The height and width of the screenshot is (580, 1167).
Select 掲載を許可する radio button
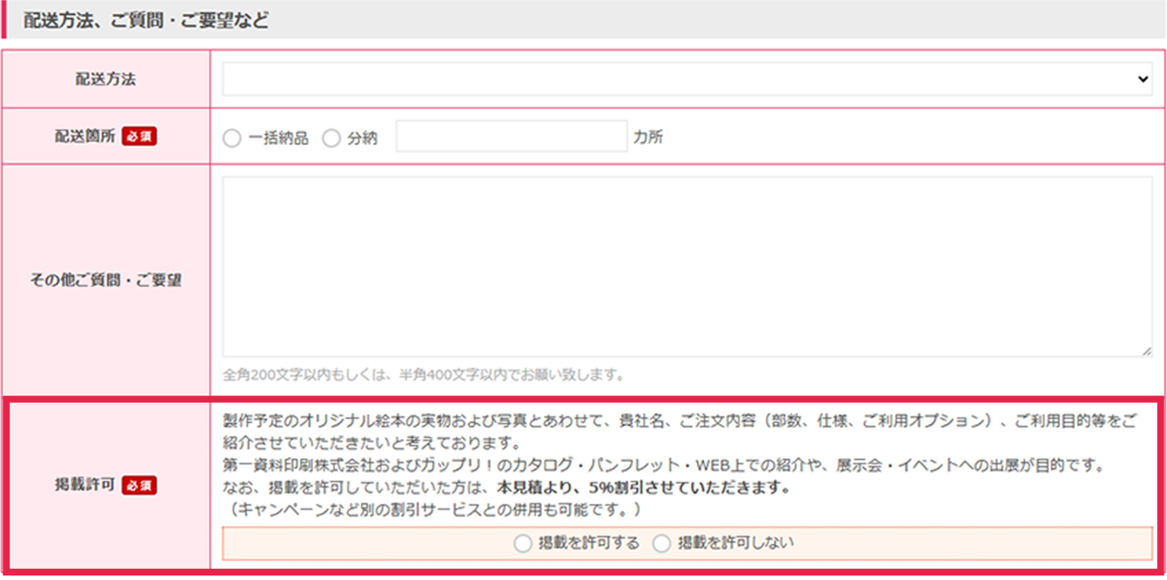[522, 543]
